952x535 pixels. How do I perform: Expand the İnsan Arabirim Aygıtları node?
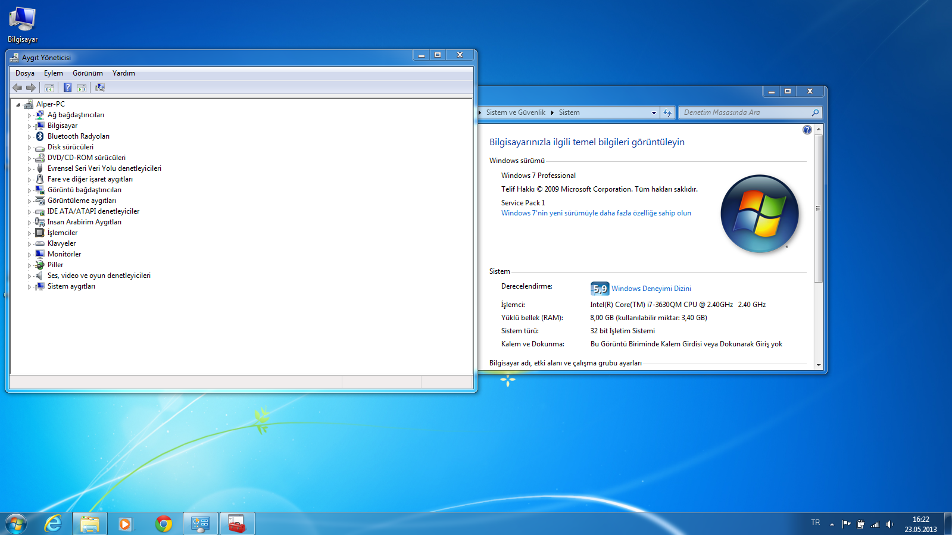pyautogui.click(x=29, y=223)
